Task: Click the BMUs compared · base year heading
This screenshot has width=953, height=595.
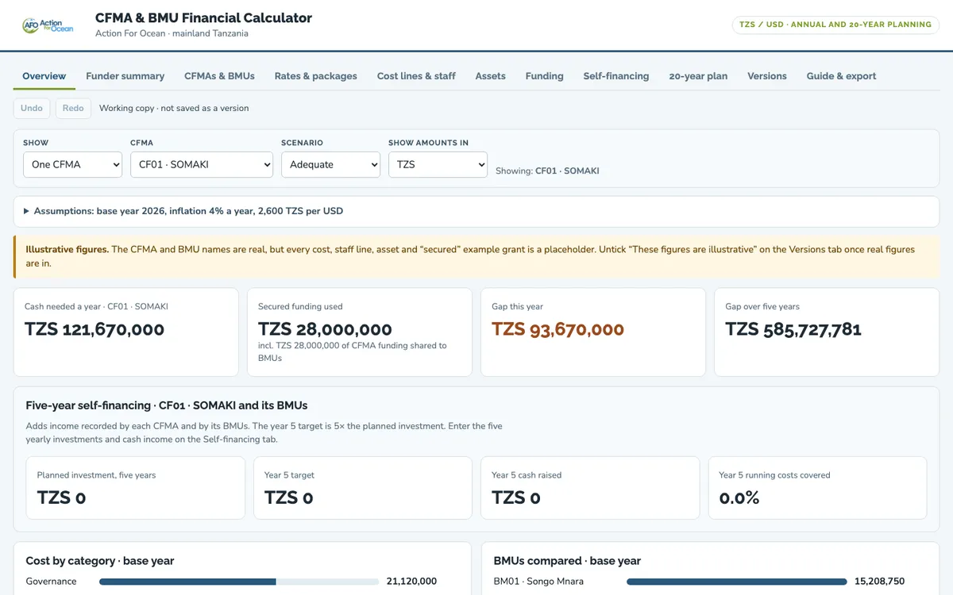Action: point(567,561)
